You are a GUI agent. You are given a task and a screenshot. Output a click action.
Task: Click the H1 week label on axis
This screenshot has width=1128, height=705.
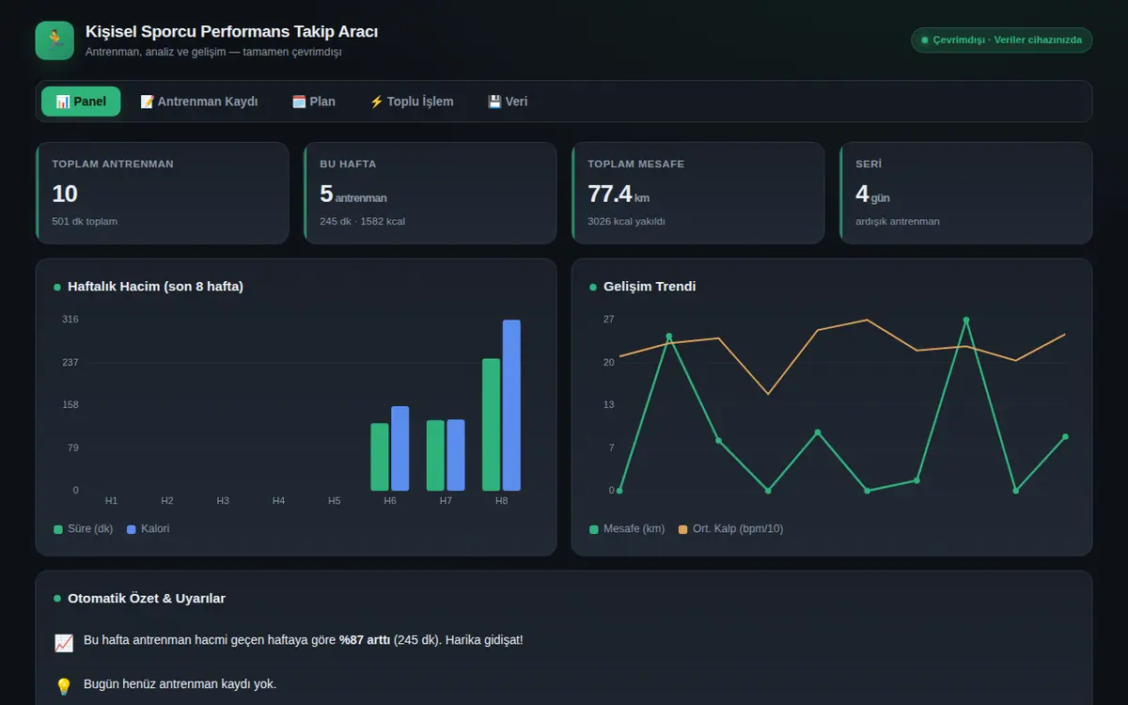(x=112, y=501)
